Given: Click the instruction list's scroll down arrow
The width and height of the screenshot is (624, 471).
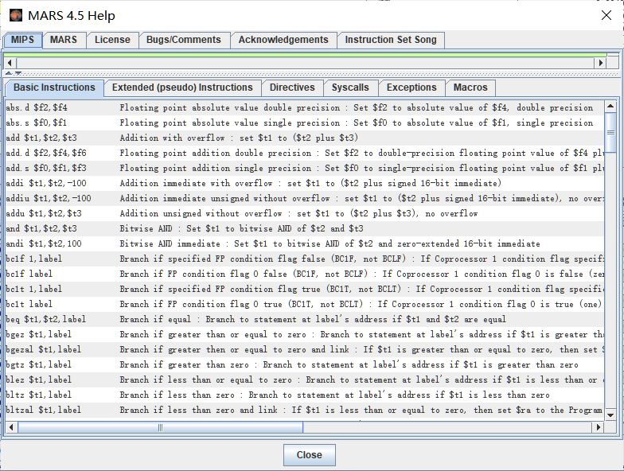Looking at the screenshot, I should pos(610,415).
